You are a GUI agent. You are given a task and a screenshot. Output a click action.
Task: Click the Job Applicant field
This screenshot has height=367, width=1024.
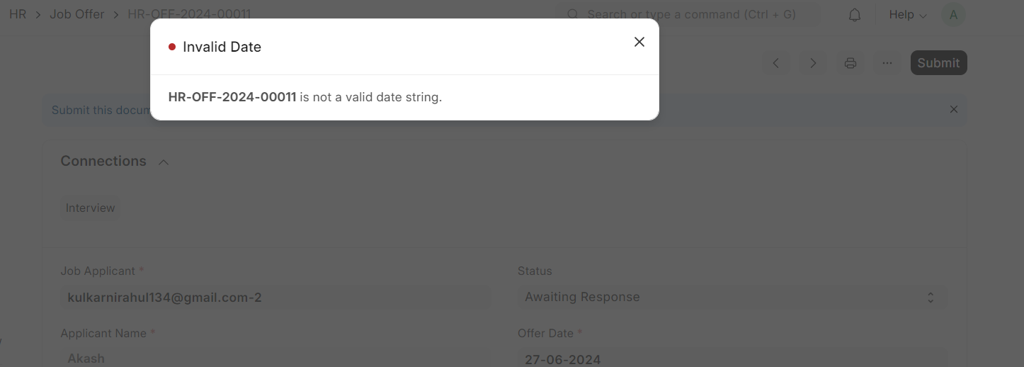275,298
